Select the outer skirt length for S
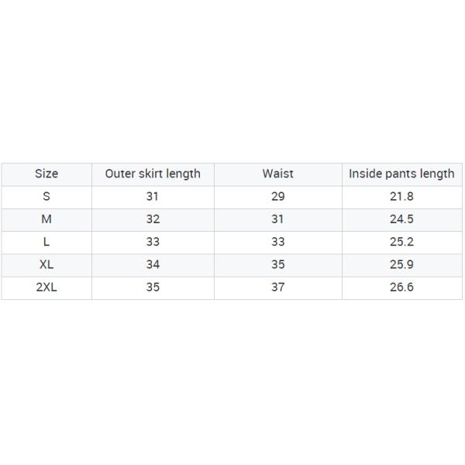Image resolution: width=465 pixels, height=465 pixels. point(153,197)
